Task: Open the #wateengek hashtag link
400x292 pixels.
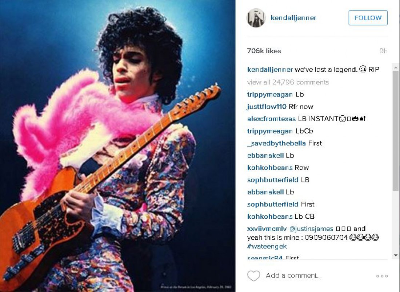Action: pyautogui.click(x=267, y=246)
